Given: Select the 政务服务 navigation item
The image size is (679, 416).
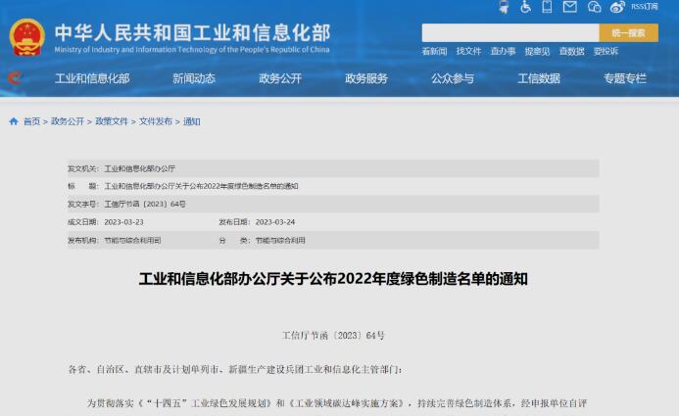Looking at the screenshot, I should [x=366, y=79].
